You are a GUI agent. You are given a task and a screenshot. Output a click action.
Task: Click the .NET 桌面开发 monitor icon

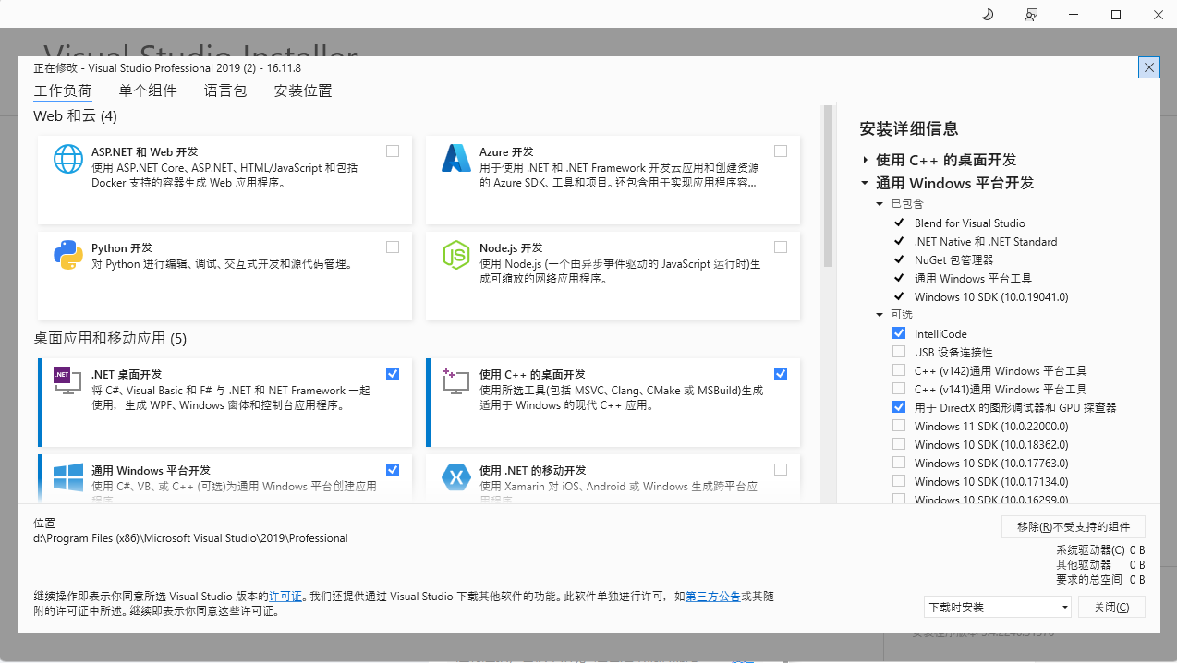click(x=67, y=380)
